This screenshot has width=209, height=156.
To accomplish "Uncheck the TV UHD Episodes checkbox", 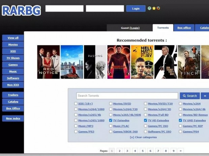I will (x=180, y=120).
